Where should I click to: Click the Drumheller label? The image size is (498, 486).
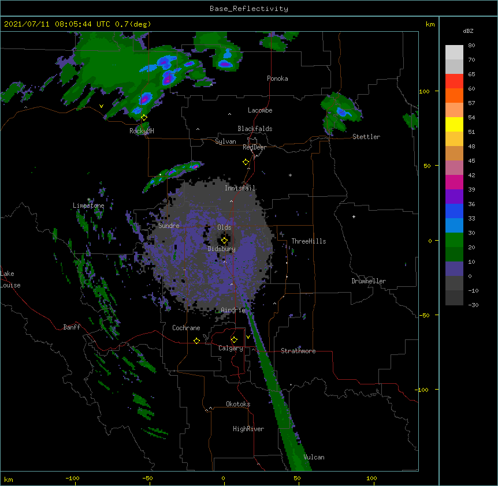pyautogui.click(x=369, y=281)
